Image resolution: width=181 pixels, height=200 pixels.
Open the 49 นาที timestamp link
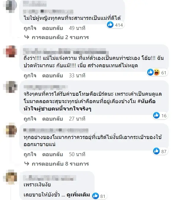click(x=77, y=28)
